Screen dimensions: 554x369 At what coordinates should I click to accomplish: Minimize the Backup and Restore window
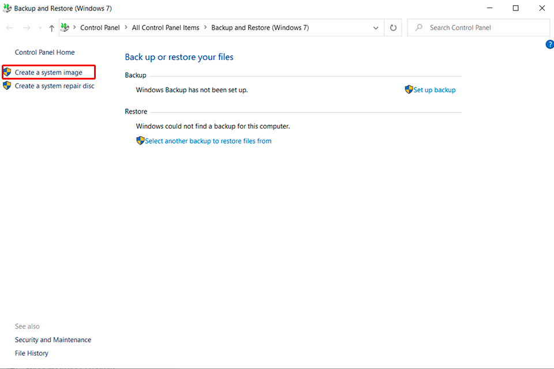point(490,7)
